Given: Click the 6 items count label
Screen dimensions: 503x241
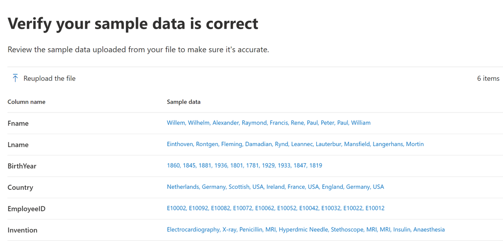Looking at the screenshot, I should (488, 78).
